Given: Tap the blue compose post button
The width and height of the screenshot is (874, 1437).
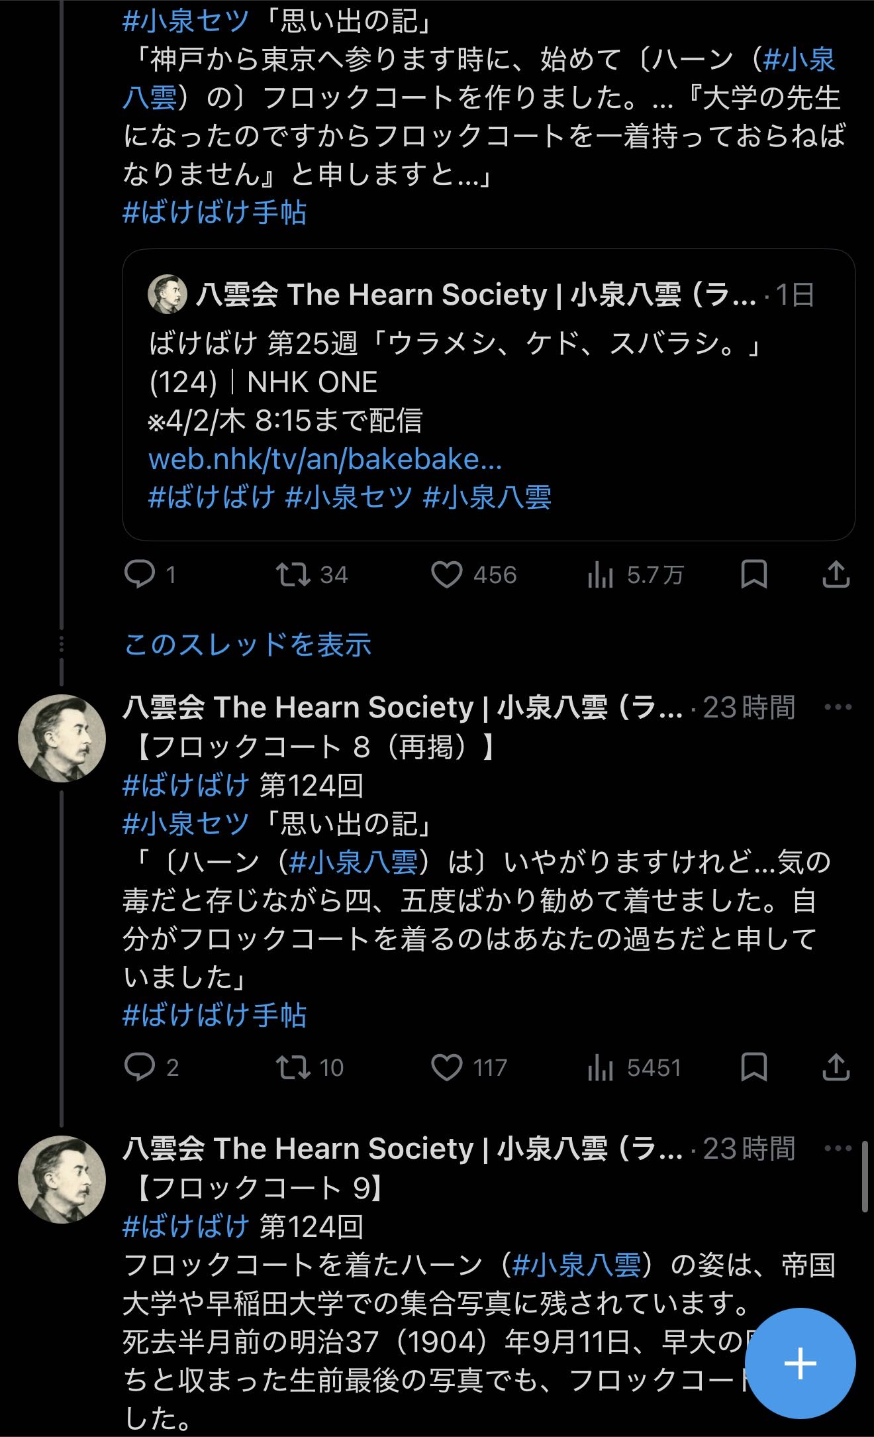Looking at the screenshot, I should [x=800, y=1363].
